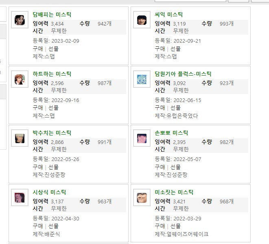269x244 pixels.
Task: Open the 담원기아 플러스-미스틱 title link
Action: [x=183, y=74]
